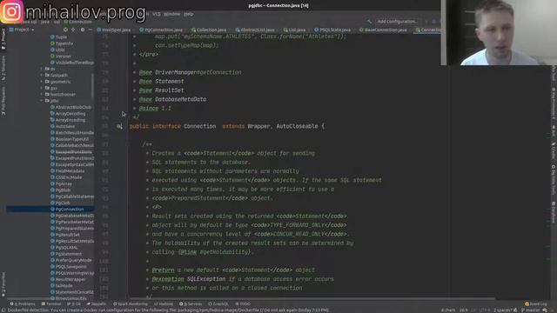Select PgArray in project tree
This screenshot has height=313, width=557.
(x=61, y=183)
